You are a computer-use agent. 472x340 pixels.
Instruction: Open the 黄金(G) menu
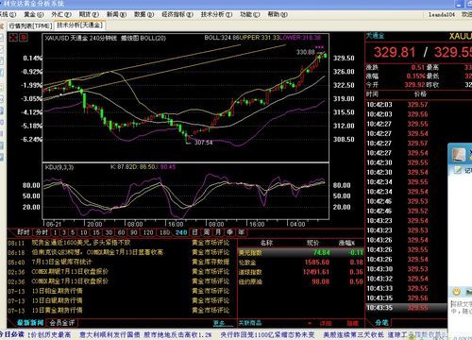pos(34,14)
